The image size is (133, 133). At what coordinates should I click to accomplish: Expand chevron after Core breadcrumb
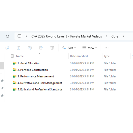[x=123, y=36]
